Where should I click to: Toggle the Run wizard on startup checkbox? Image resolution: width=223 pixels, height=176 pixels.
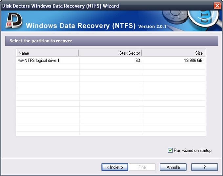[170, 150]
